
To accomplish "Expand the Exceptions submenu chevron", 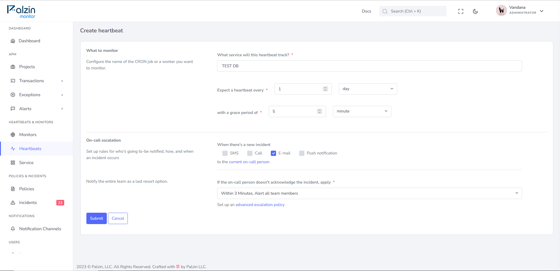I will [62, 95].
